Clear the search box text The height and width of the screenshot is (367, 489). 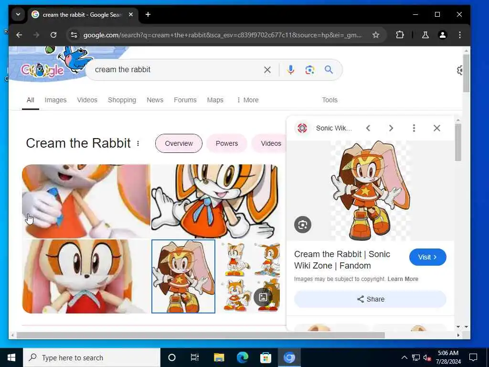267,70
